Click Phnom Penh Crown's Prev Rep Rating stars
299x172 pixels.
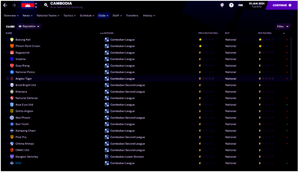coord(206,46)
